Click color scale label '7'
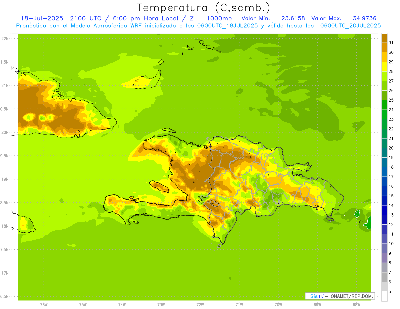Image resolution: width=400 pixels, height=309 pixels. click(x=390, y=272)
